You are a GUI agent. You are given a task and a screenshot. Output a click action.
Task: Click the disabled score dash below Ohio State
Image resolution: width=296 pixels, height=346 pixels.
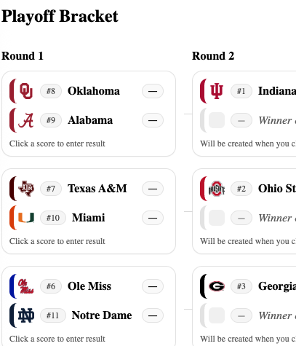[241, 218]
